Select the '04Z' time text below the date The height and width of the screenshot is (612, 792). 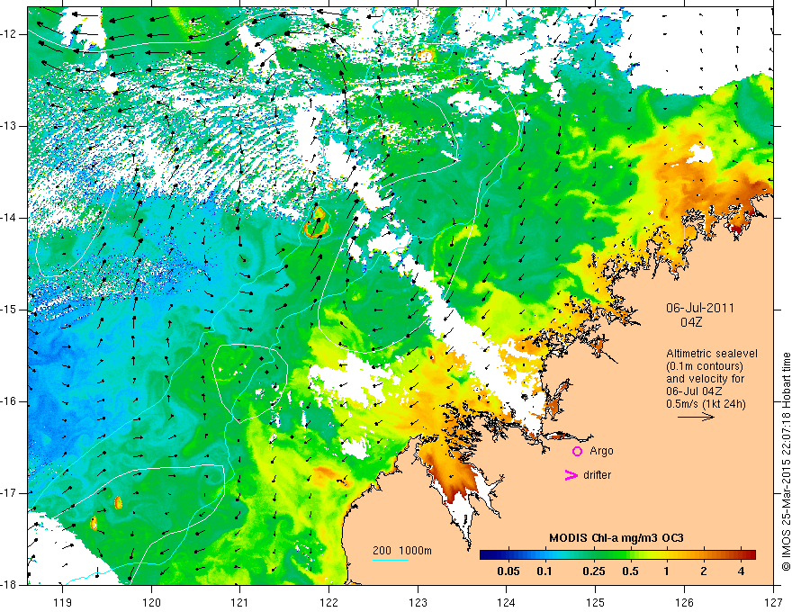click(x=691, y=322)
